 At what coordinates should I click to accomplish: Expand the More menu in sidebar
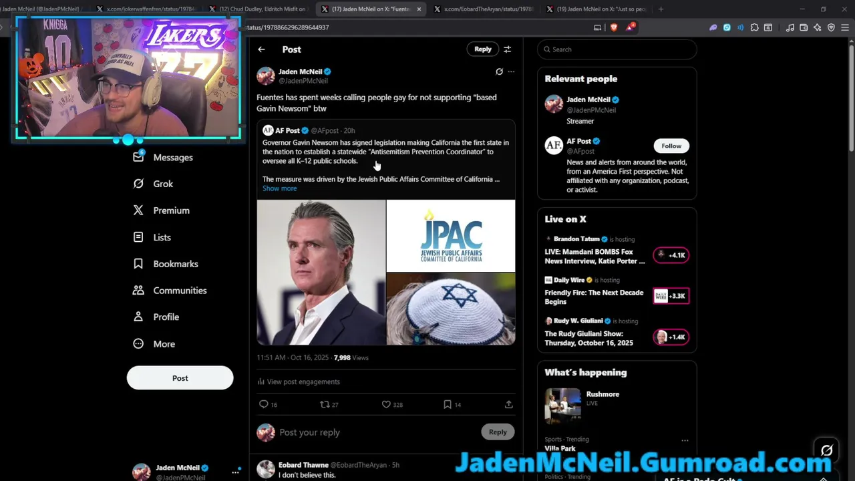tap(154, 344)
